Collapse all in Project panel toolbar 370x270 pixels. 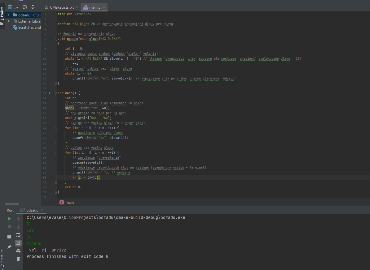tap(33, 7)
